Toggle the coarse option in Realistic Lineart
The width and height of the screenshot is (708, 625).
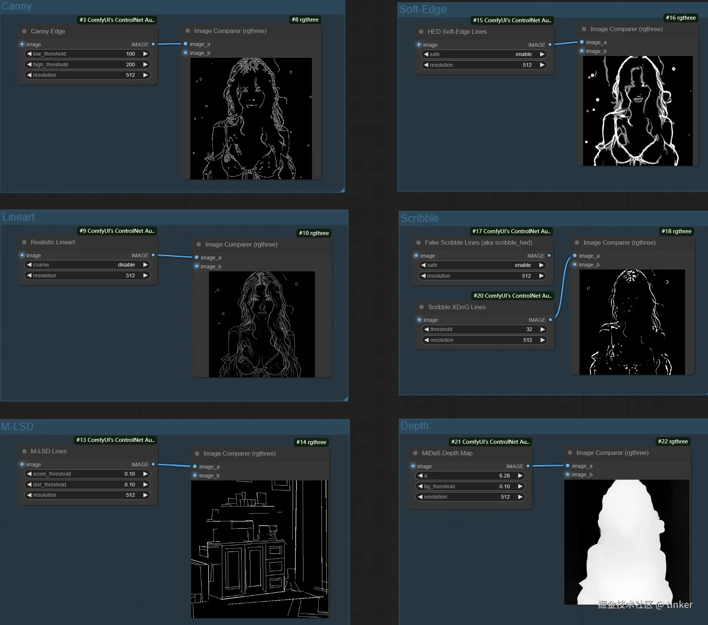[x=87, y=265]
